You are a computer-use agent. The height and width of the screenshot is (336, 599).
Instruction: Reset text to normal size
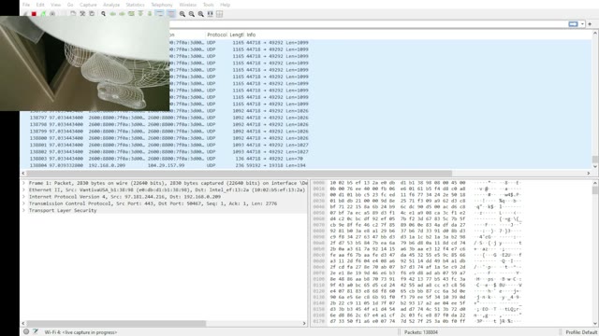(x=201, y=14)
